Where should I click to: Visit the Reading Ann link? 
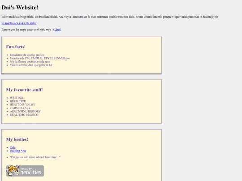pyautogui.click(x=18, y=151)
